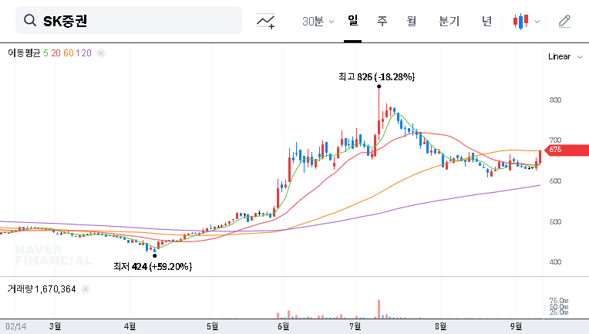Click the search magnifier icon
The image size is (589, 334).
(x=29, y=20)
